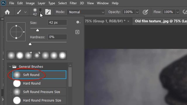Create new brush preset plus icon
The image size is (187, 105).
(x=77, y=32)
